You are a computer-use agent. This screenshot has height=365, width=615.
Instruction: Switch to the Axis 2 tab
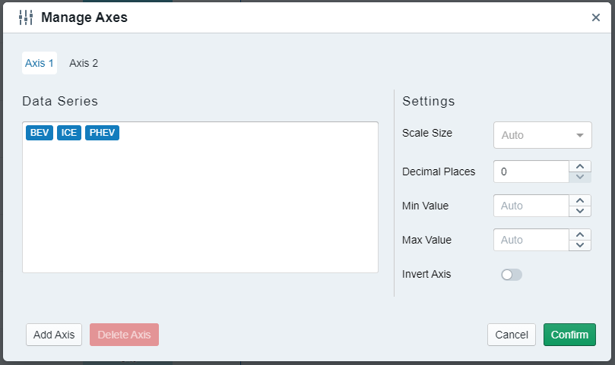coord(84,63)
